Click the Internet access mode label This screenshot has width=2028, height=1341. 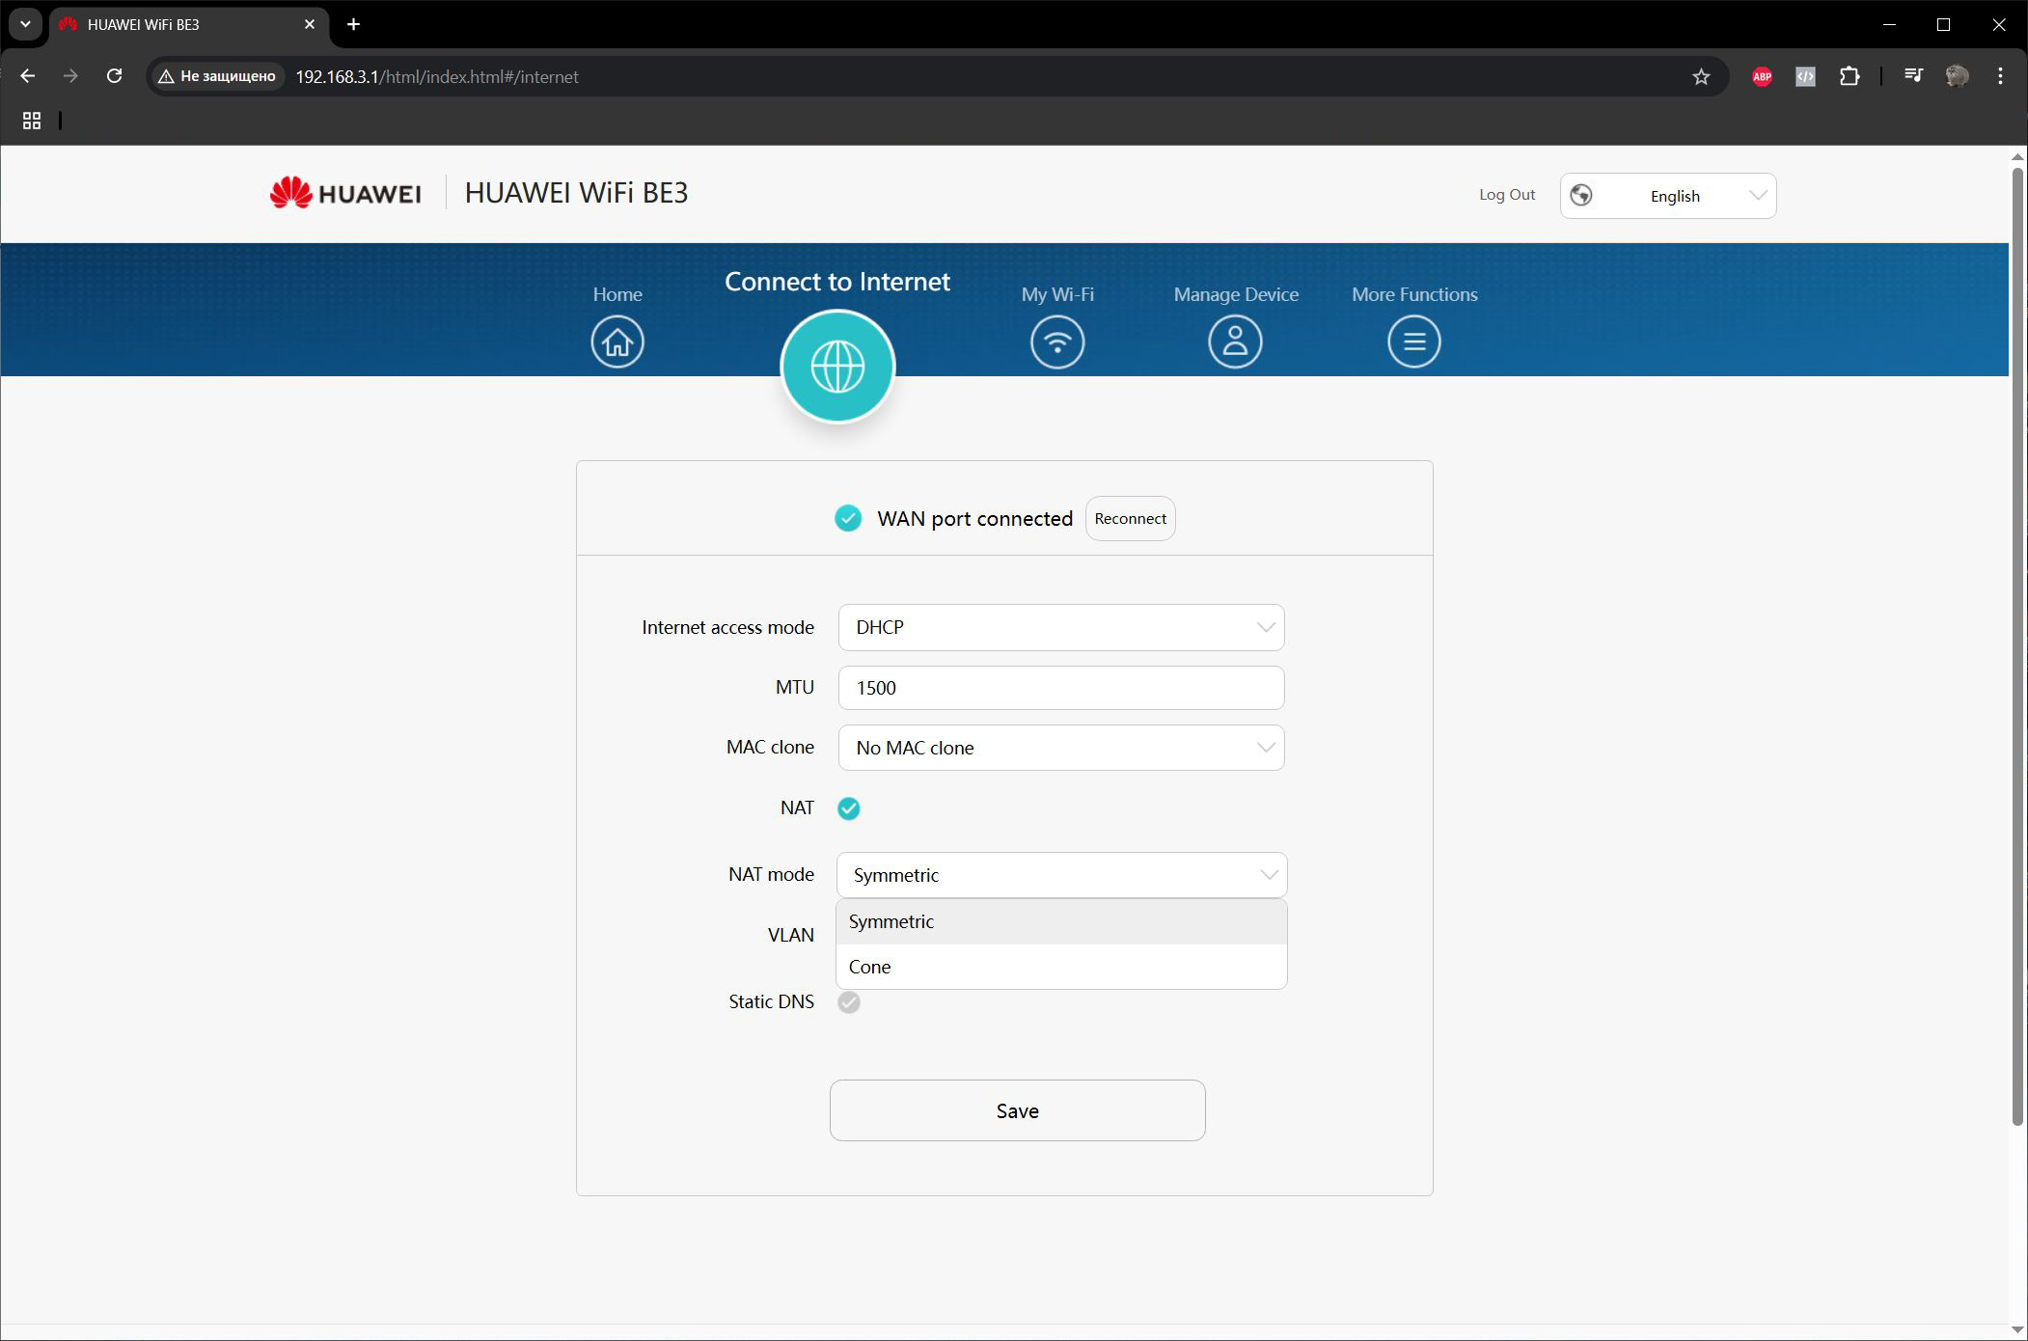(727, 628)
